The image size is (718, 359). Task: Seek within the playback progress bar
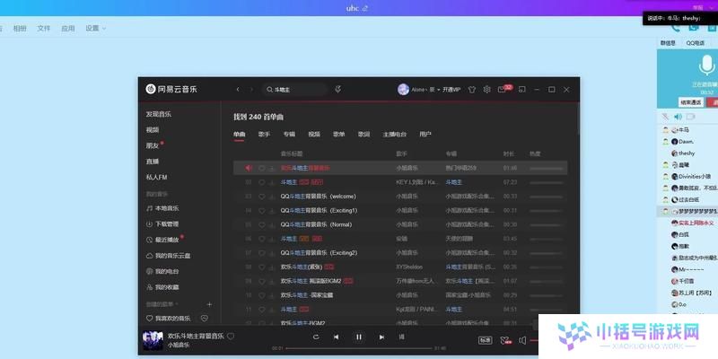(358, 348)
